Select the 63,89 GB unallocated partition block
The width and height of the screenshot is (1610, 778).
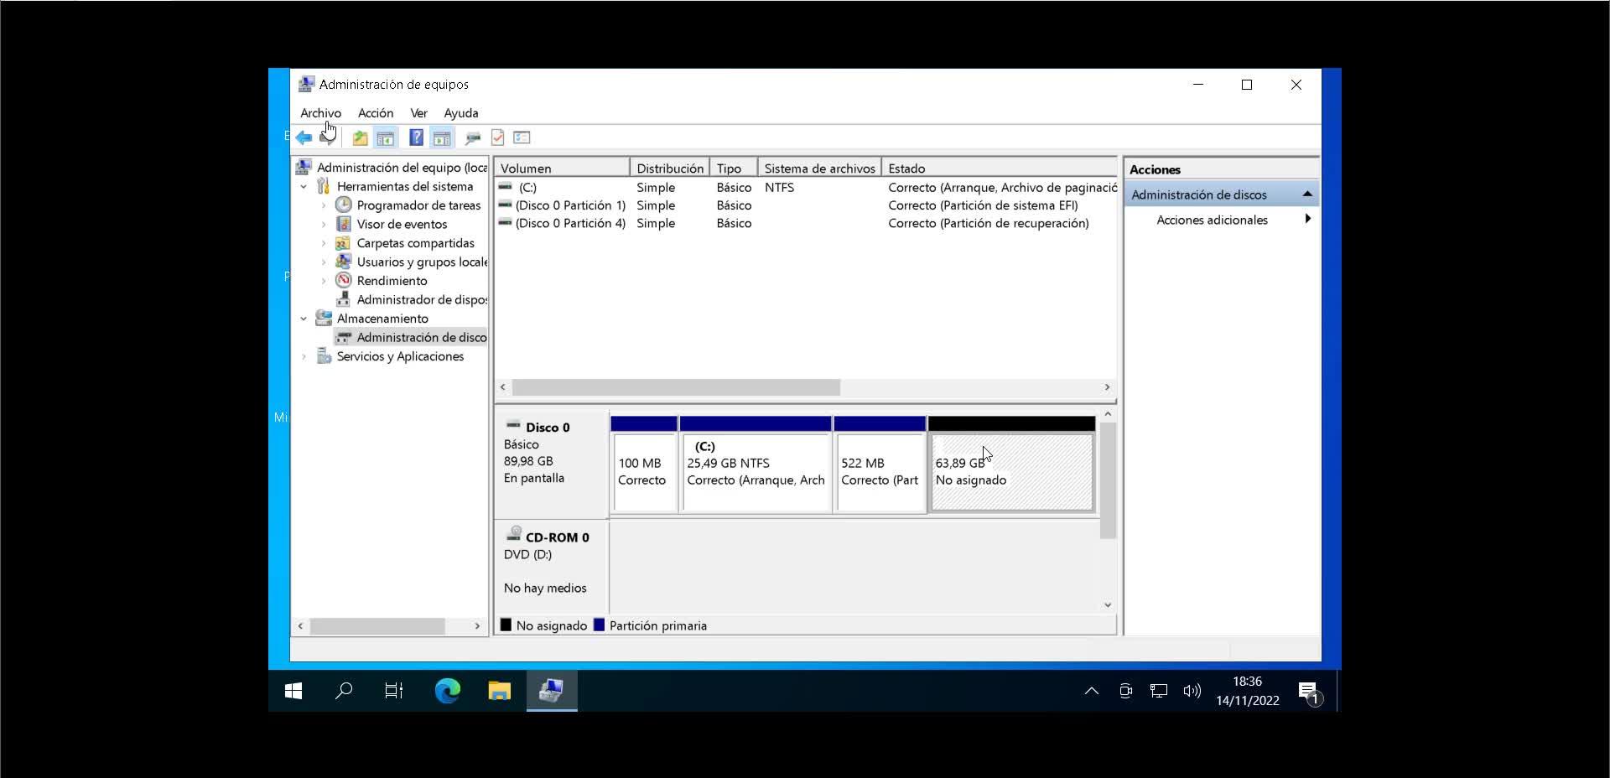click(1011, 472)
